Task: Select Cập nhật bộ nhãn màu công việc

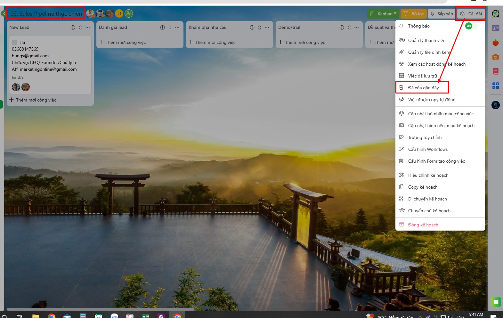Action: tap(440, 114)
